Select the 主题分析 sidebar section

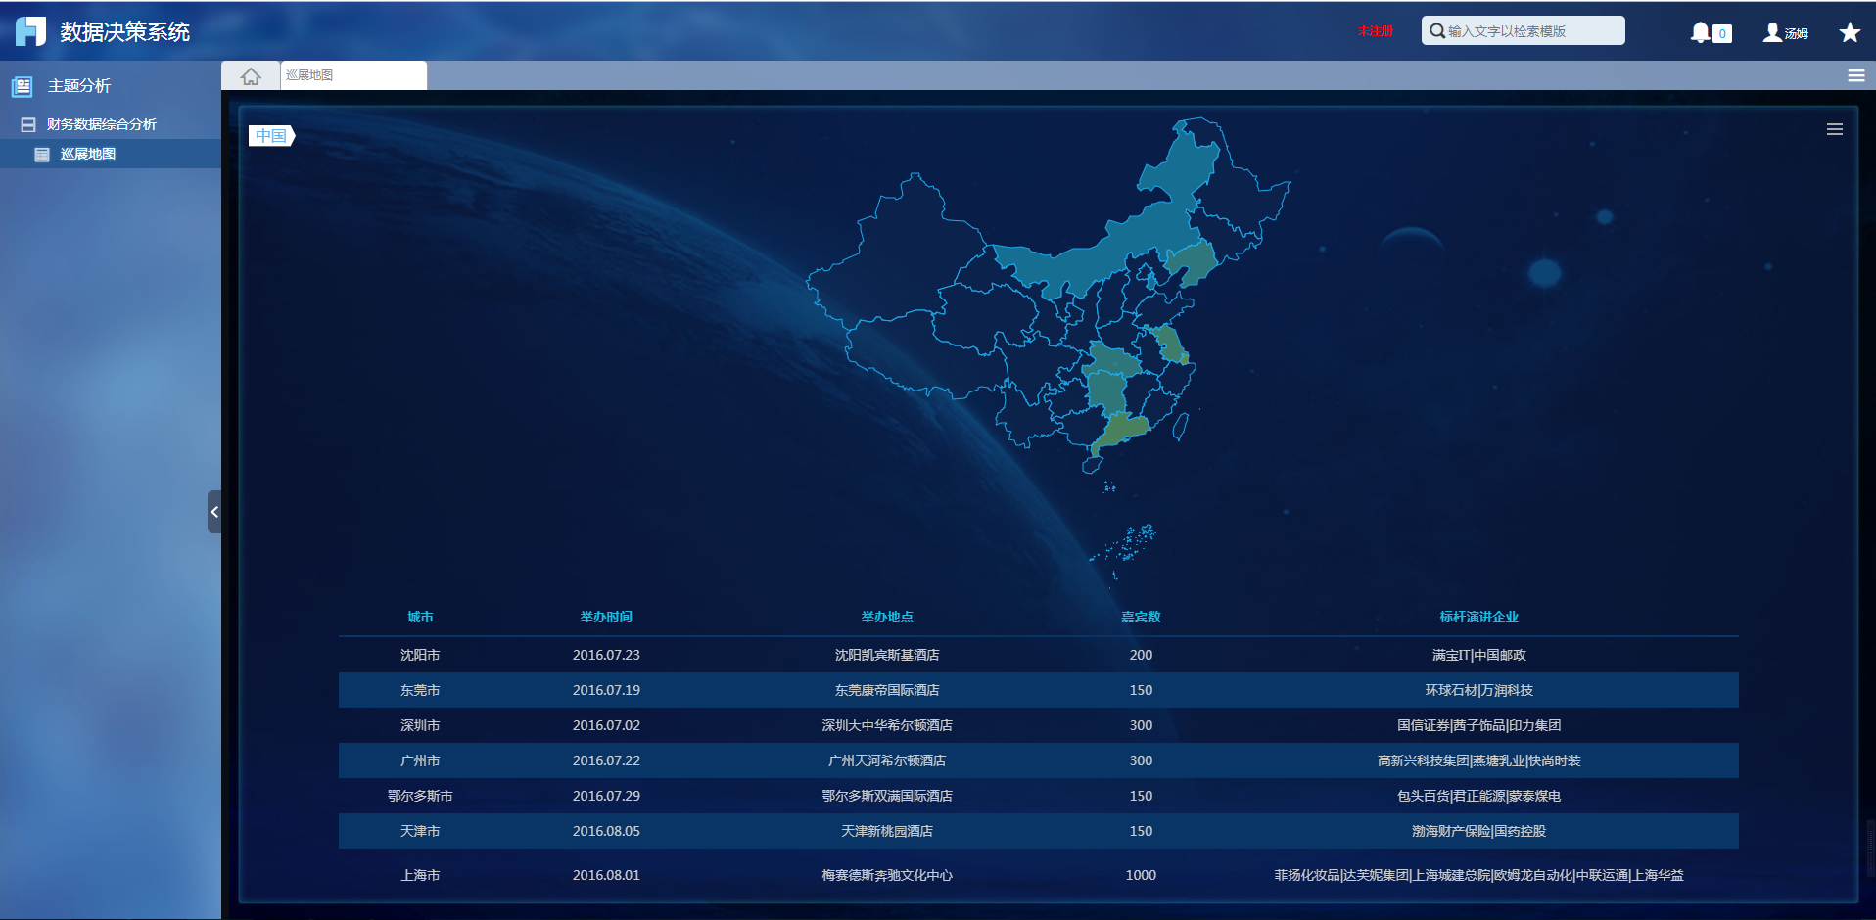tap(79, 86)
